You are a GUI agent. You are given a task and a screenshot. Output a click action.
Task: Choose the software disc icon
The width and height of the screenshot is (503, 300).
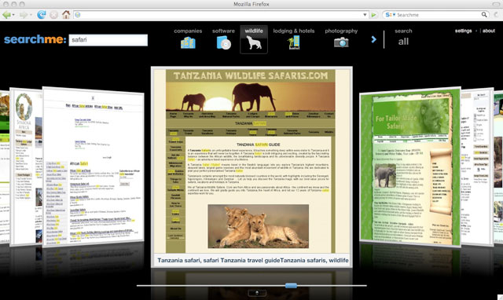(223, 42)
